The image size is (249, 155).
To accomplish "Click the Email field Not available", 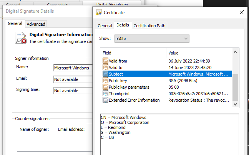I will (x=73, y=79).
